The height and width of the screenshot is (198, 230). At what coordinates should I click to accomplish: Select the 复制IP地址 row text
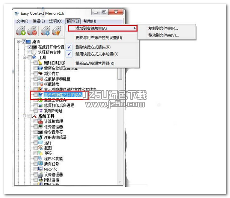coord(53,110)
